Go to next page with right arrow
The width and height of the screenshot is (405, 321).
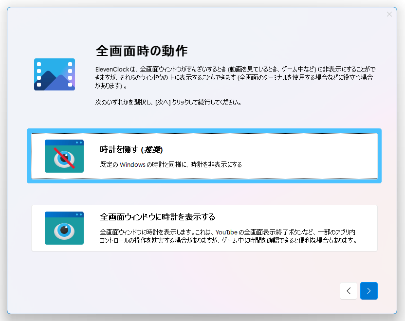click(x=368, y=291)
